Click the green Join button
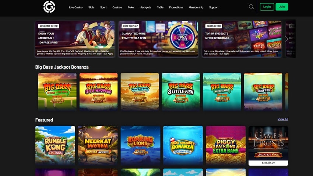The width and height of the screenshot is (313, 176). (x=282, y=7)
